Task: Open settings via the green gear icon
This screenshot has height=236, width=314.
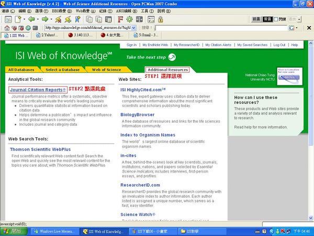Action: click(x=130, y=19)
